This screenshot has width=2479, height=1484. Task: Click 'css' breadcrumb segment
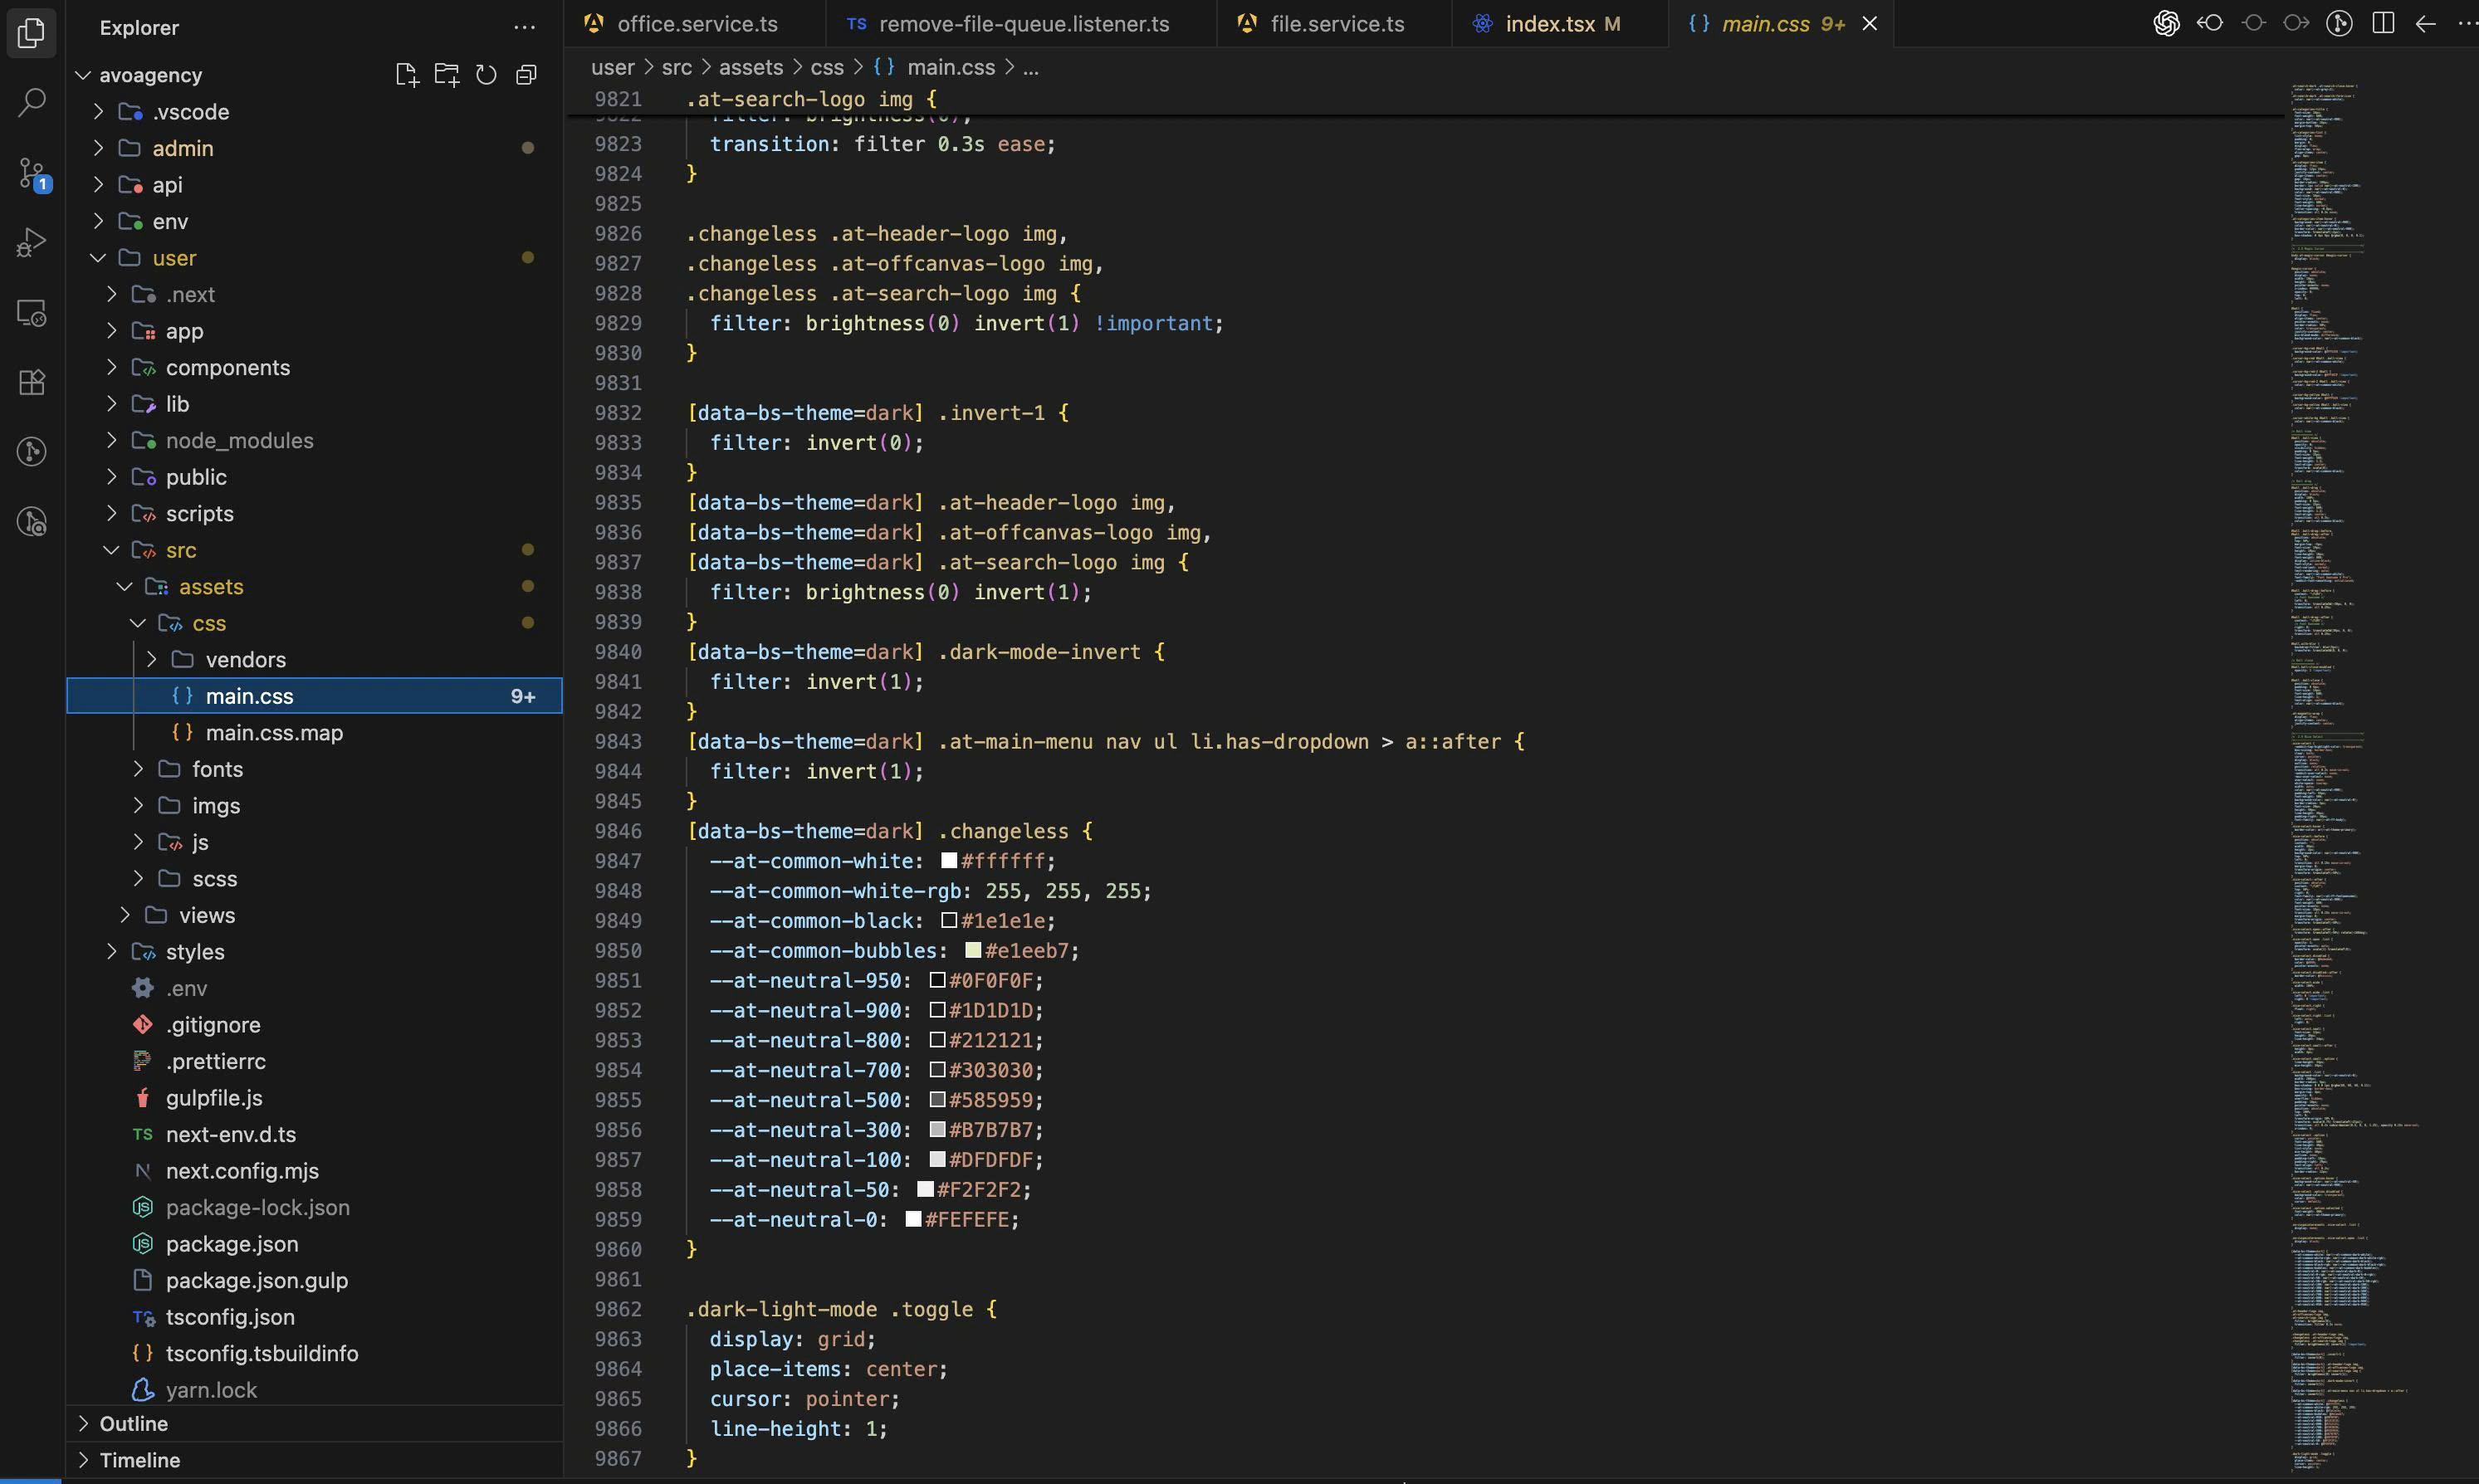coord(827,67)
